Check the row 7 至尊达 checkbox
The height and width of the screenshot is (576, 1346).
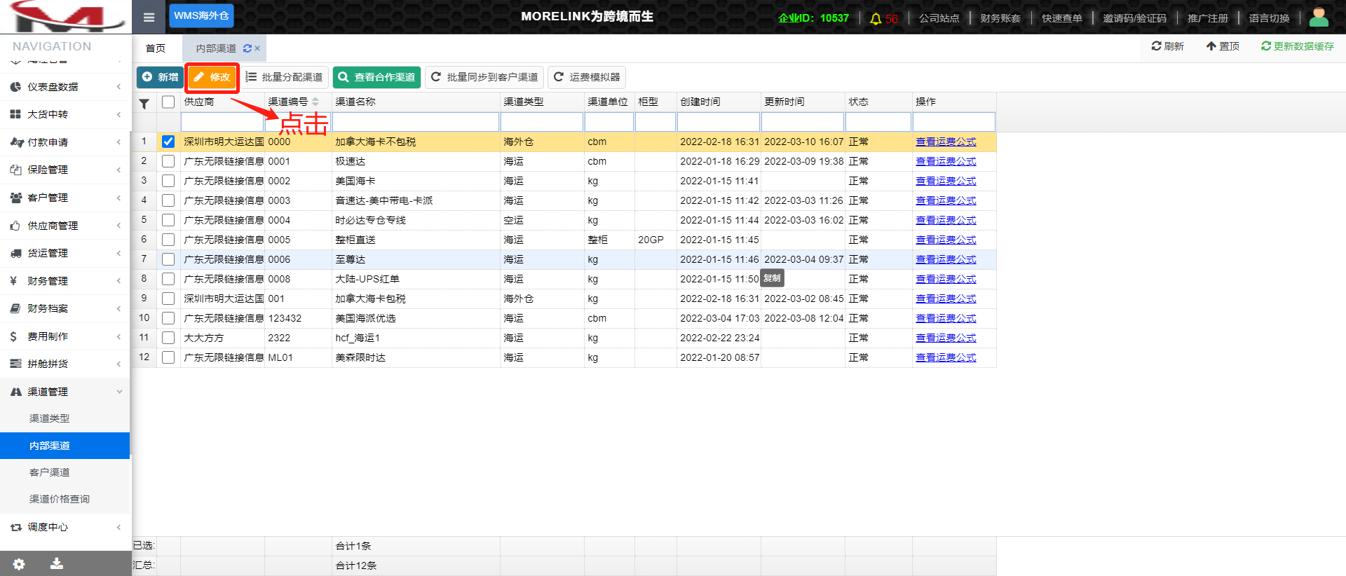point(168,259)
